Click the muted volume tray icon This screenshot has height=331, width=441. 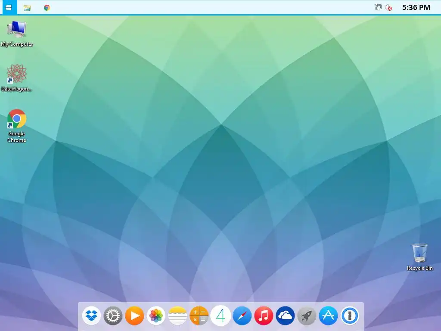[x=388, y=8]
